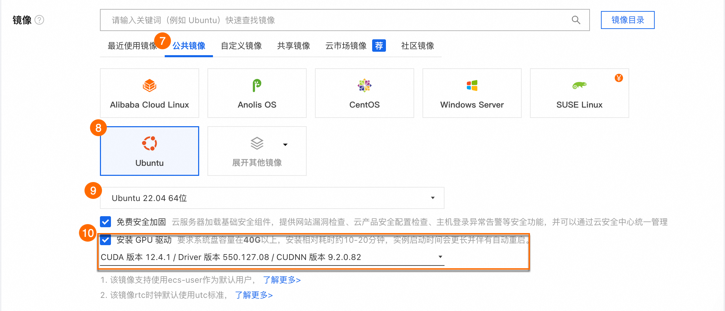The image size is (725, 311).
Task: Open 了解更多 link about ecs-user default user
Action: pos(282,280)
